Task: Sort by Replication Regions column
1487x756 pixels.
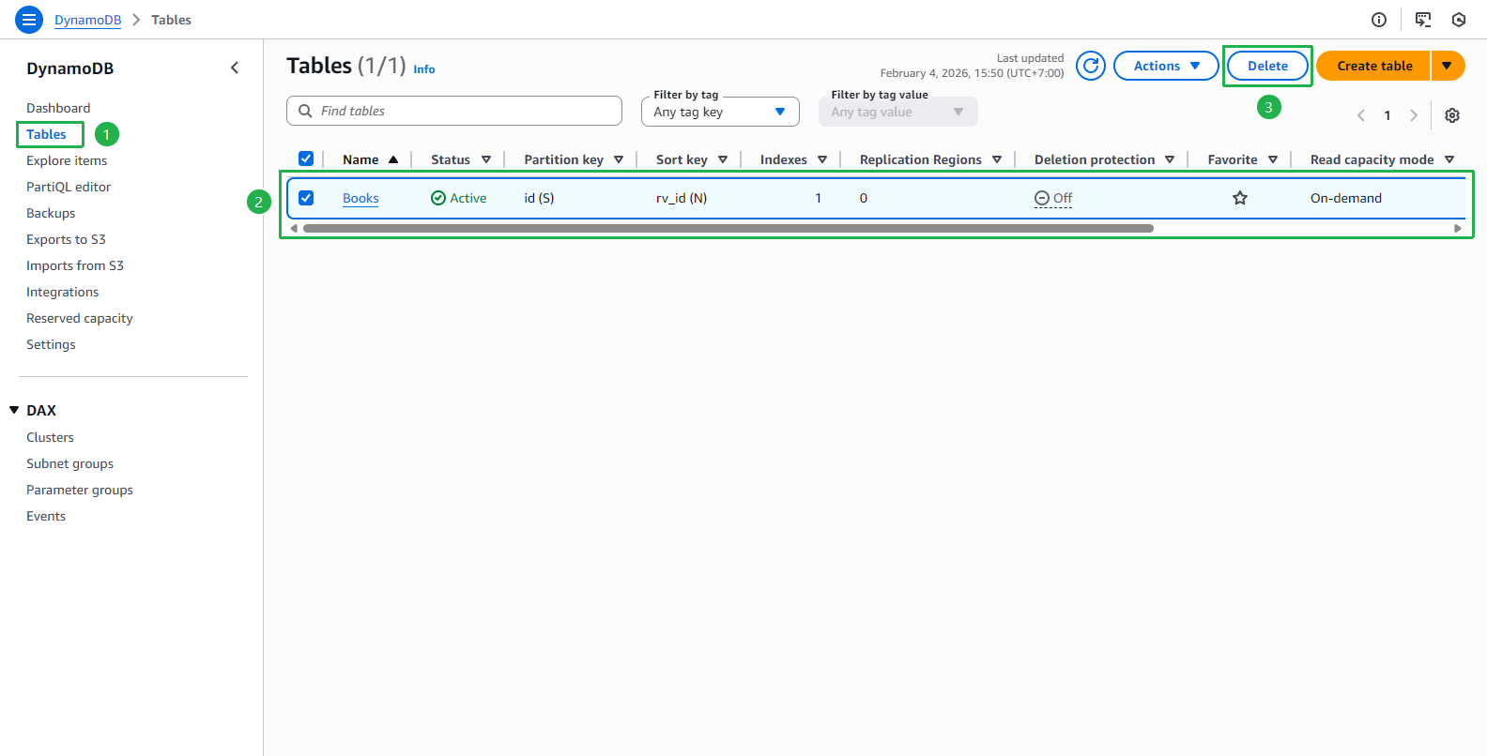Action: coord(997,159)
